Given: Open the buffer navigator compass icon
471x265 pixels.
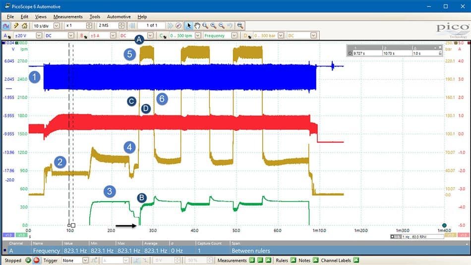Looking at the screenshot, I should [178, 26].
